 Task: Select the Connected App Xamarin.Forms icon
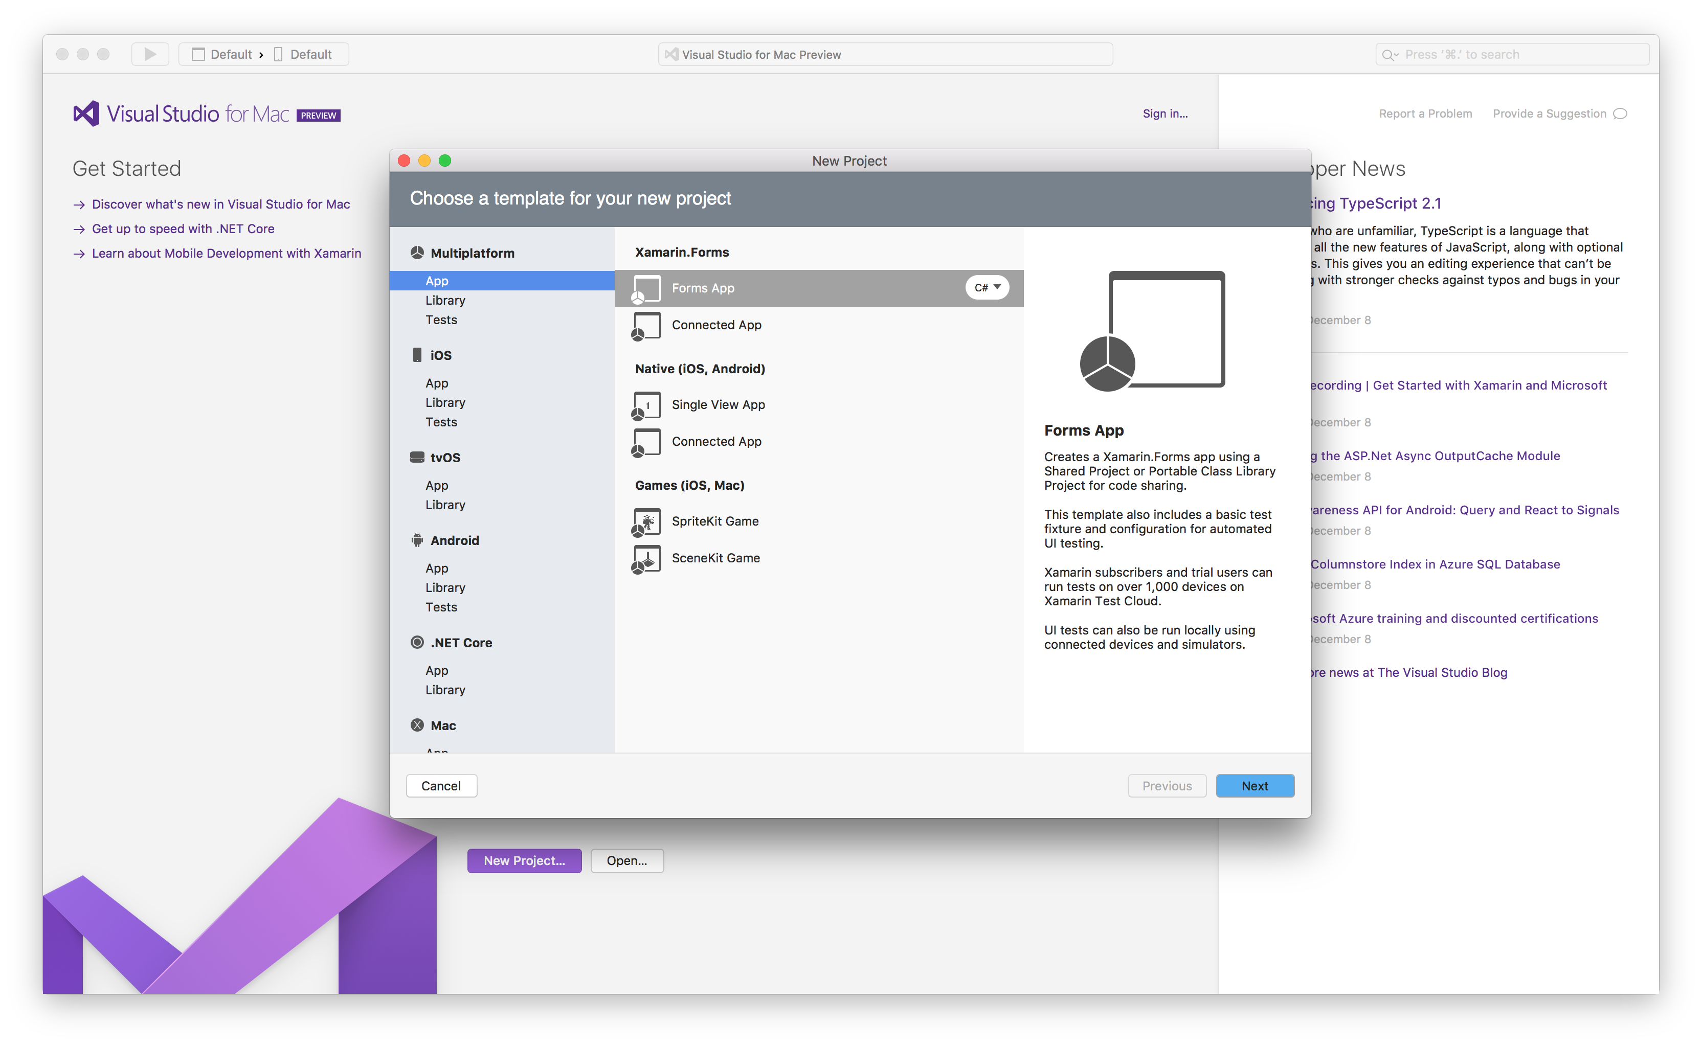click(x=644, y=325)
